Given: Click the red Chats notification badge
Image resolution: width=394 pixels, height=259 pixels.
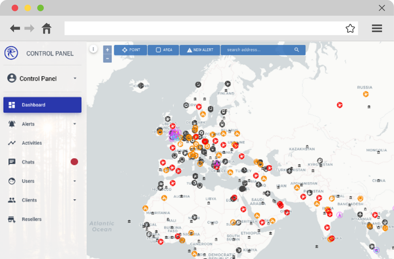Looking at the screenshot, I should pos(74,162).
